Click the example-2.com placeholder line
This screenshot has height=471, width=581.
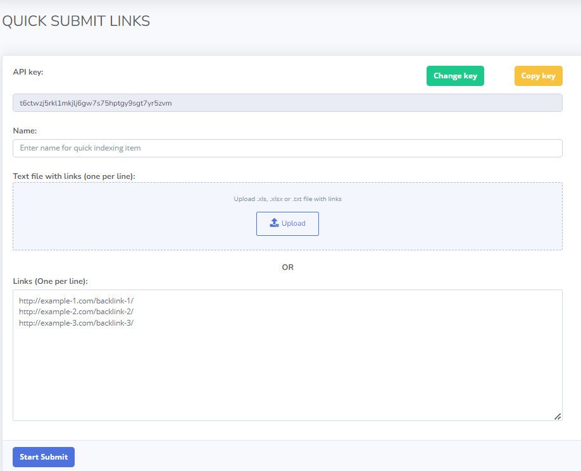point(76,312)
